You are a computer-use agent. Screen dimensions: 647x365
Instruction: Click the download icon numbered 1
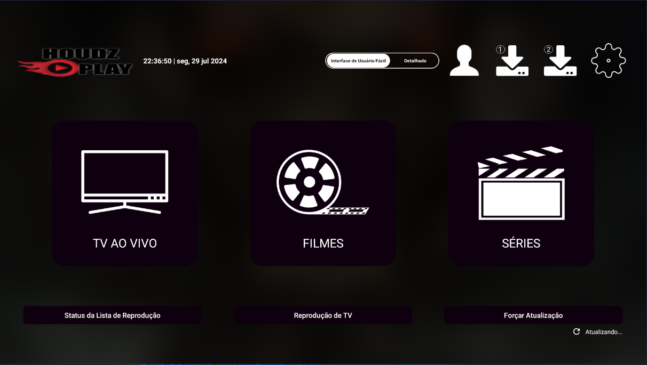(x=512, y=62)
